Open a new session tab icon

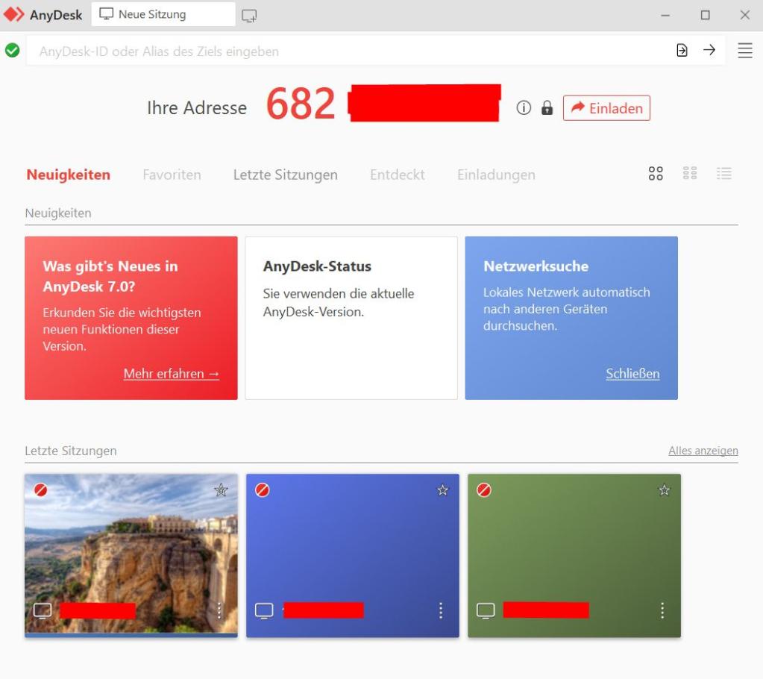[249, 15]
